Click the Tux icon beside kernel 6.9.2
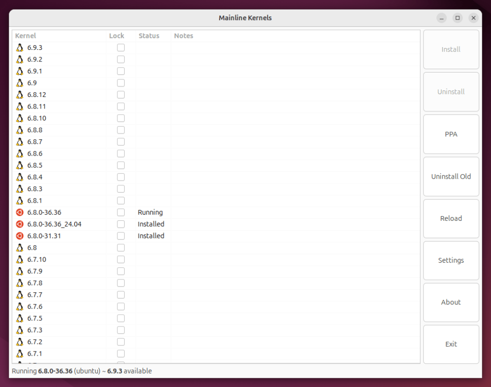 [x=20, y=59]
